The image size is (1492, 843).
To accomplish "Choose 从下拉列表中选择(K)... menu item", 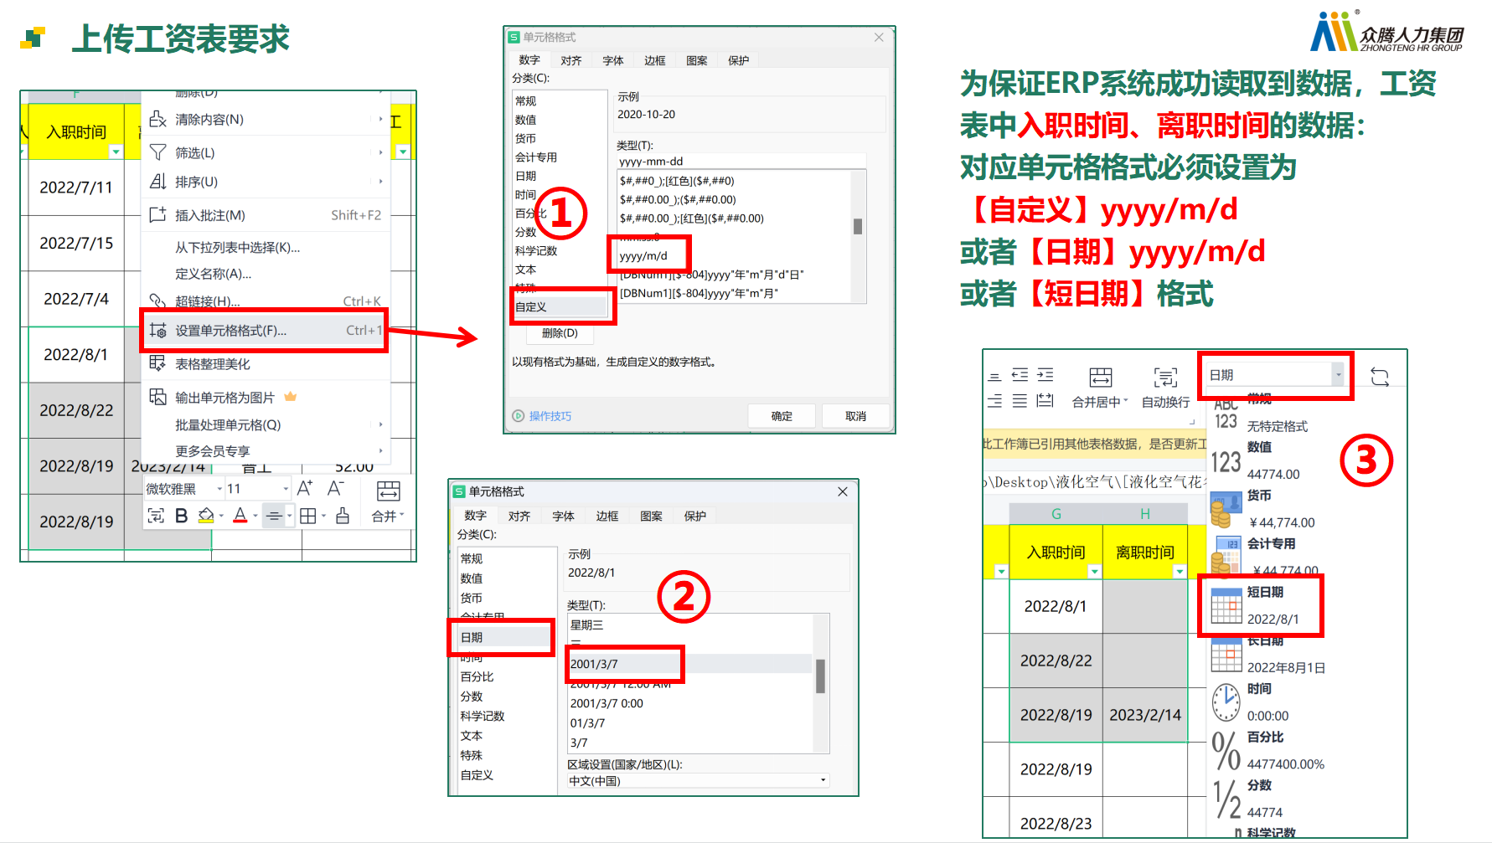I will coord(237,248).
